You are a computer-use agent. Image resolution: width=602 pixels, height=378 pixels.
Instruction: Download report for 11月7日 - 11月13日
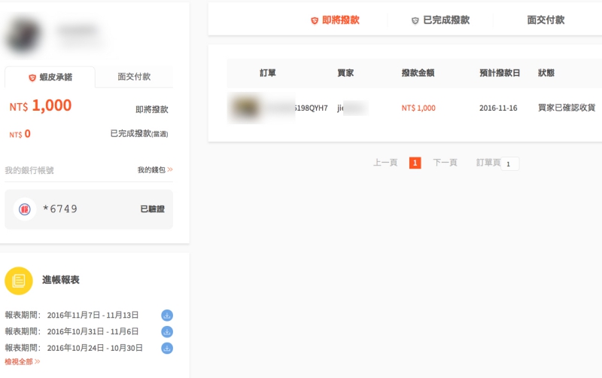point(167,316)
